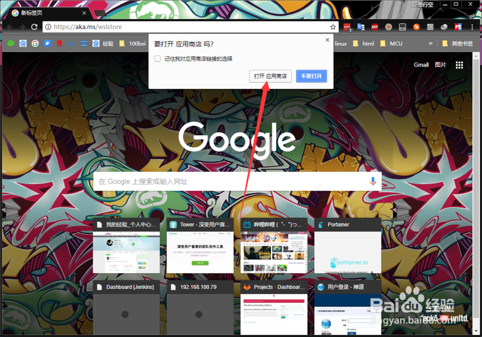Click the rounded-square face extension icon
Viewport: 482px width, 337px height.
pyautogui.click(x=402, y=27)
